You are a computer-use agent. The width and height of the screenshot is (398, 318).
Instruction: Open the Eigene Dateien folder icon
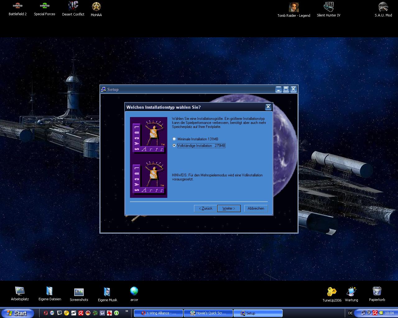(x=50, y=293)
